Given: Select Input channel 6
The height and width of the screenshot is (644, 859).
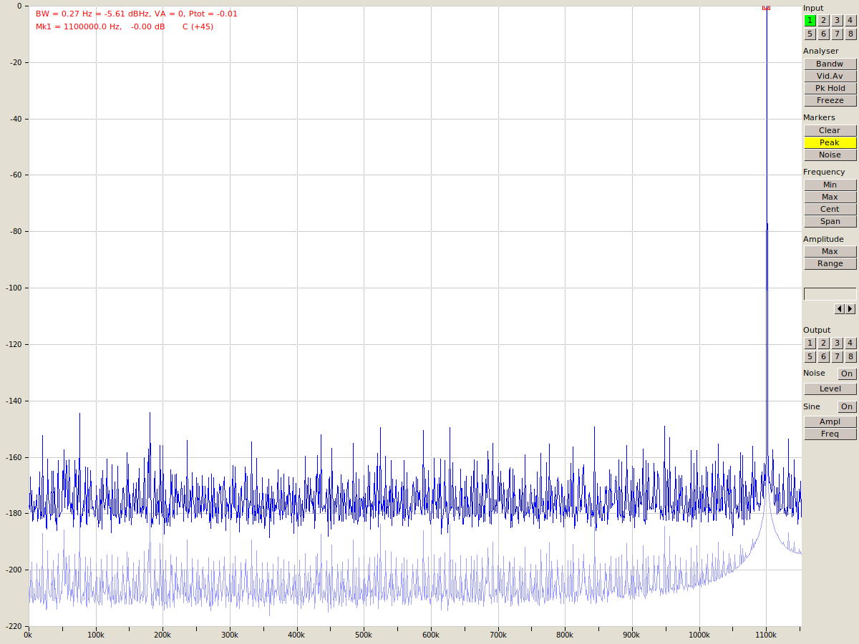Looking at the screenshot, I should point(823,34).
